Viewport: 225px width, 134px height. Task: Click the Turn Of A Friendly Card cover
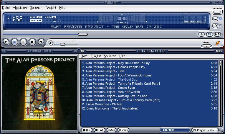39,93
